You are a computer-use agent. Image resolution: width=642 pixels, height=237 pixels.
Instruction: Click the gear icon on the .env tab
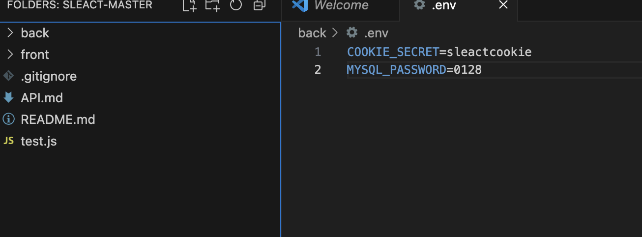419,5
